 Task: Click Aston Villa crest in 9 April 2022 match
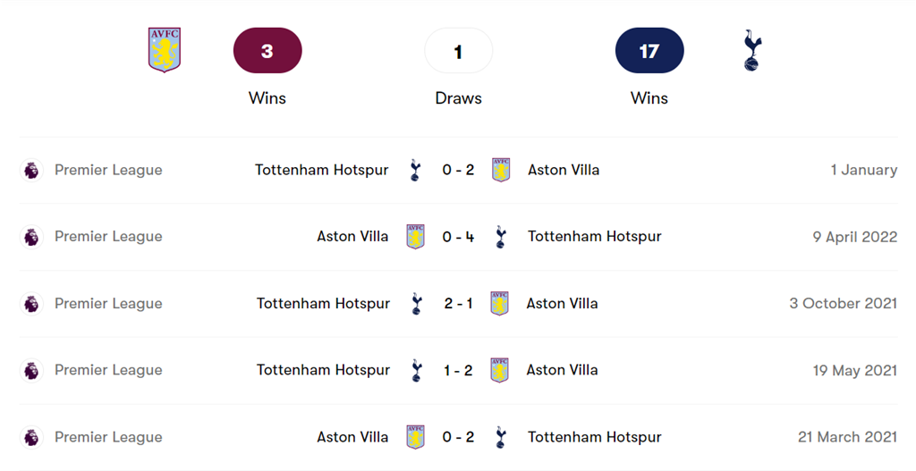pos(415,237)
